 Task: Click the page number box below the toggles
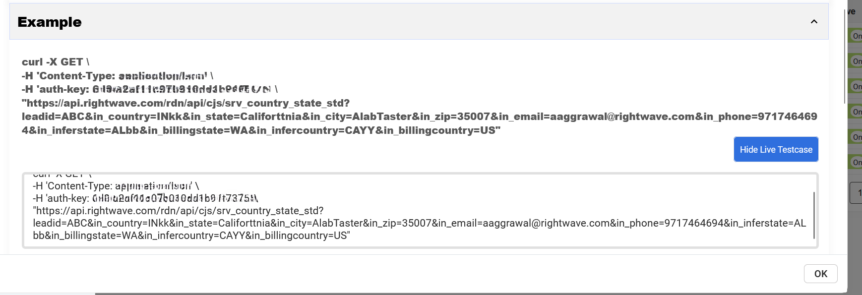857,192
